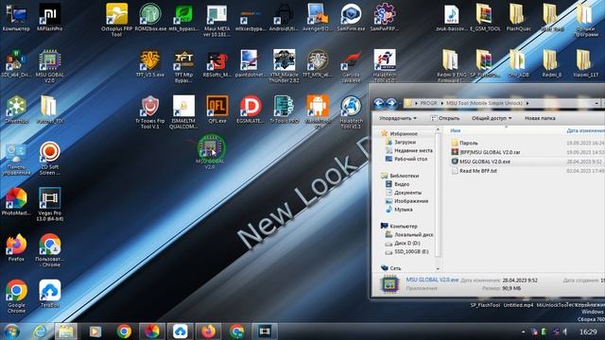Open Изображения library in navigation pane
This screenshot has width=605, height=340.
(406, 201)
